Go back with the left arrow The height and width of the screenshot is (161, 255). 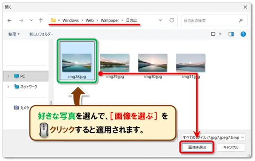(10, 20)
